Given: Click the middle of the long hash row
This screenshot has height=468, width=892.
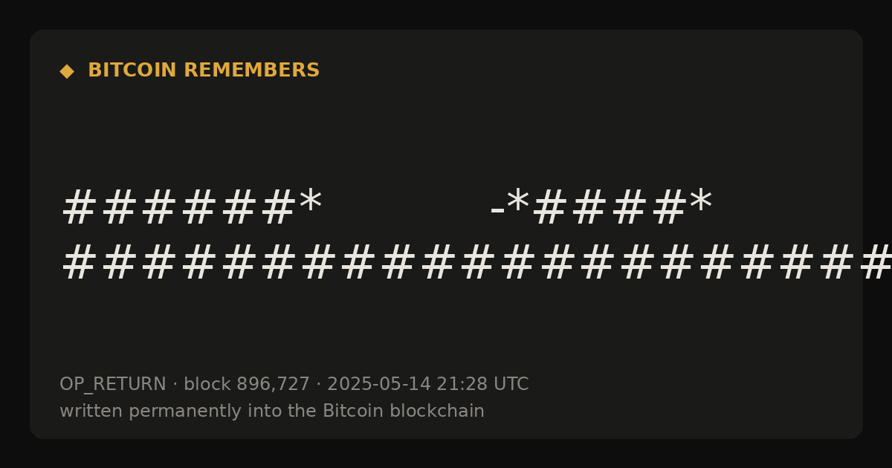Looking at the screenshot, I should pos(462,263).
